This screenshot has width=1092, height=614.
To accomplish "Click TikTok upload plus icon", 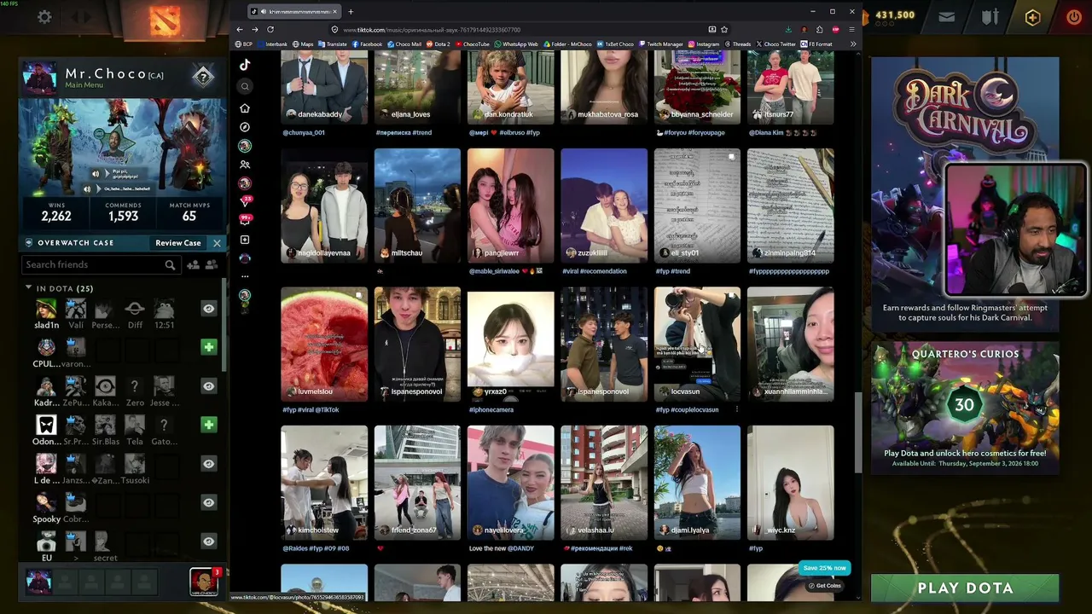I will point(245,240).
